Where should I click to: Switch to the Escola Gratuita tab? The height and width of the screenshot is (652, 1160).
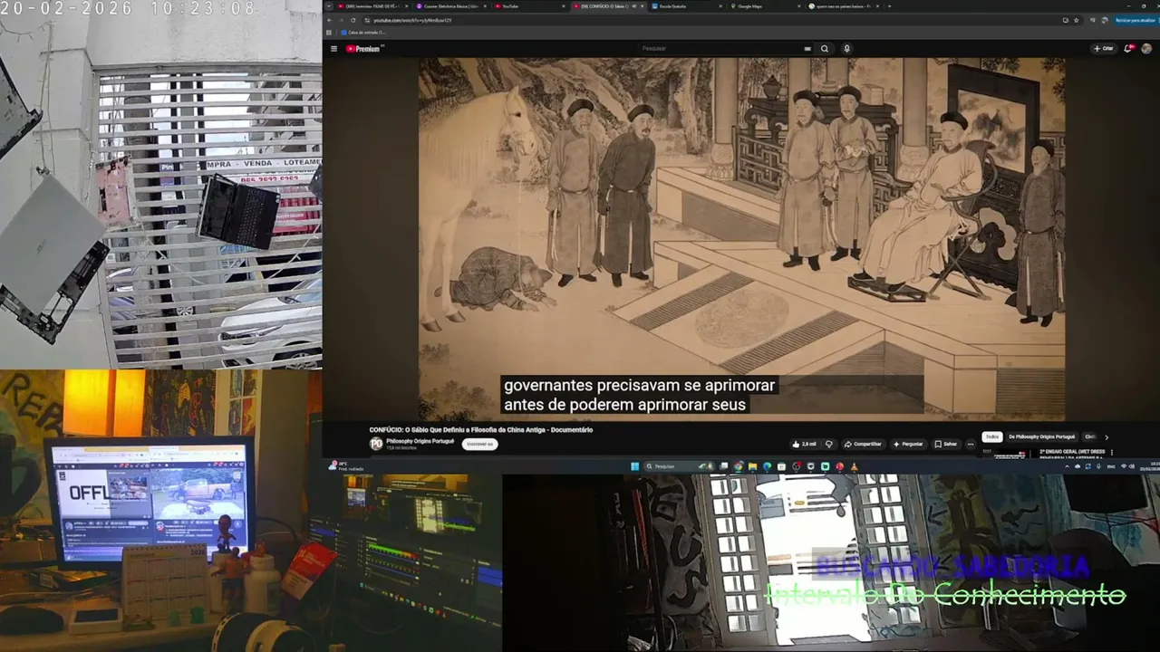(x=685, y=6)
